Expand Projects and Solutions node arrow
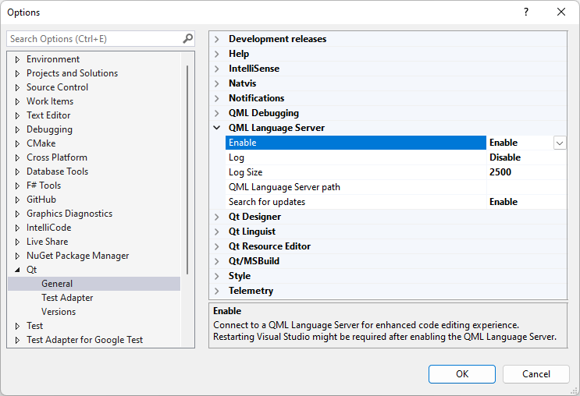 click(x=17, y=73)
